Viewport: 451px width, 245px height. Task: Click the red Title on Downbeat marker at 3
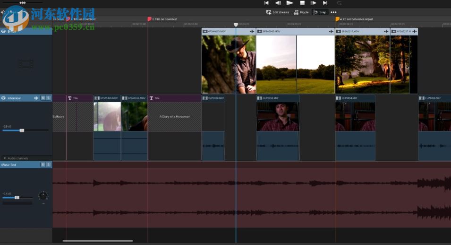tap(149, 19)
